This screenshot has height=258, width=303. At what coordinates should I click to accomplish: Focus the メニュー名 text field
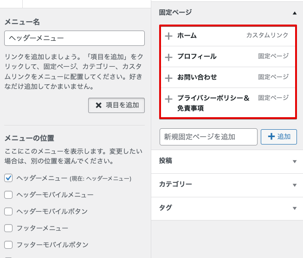(x=74, y=38)
